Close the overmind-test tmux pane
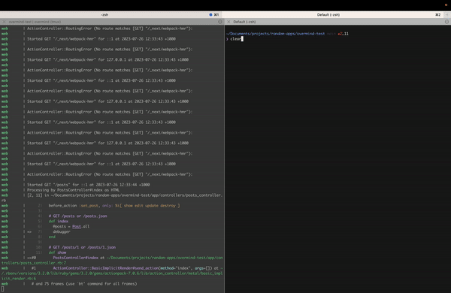451x293 pixels. (4, 22)
